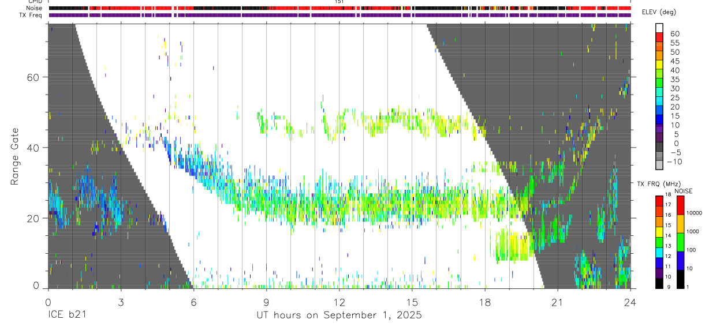This screenshot has height=327, width=709.
Task: Select yellow swatch above 40 in ELEV legend
Action: click(659, 66)
